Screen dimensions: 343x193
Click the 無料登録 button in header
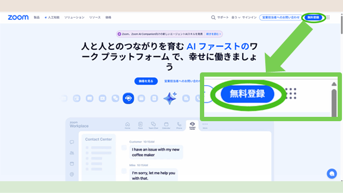(313, 18)
